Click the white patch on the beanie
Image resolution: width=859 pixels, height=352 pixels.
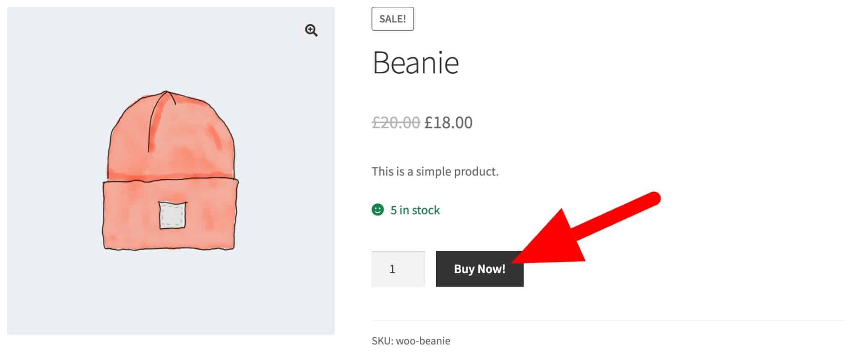click(x=172, y=215)
